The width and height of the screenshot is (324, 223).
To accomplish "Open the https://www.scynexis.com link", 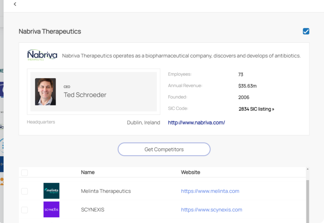I will (211, 210).
